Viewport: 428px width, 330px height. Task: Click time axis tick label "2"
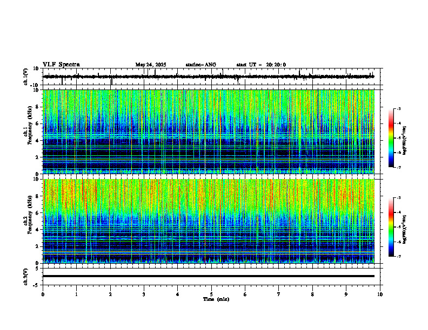(x=110, y=294)
